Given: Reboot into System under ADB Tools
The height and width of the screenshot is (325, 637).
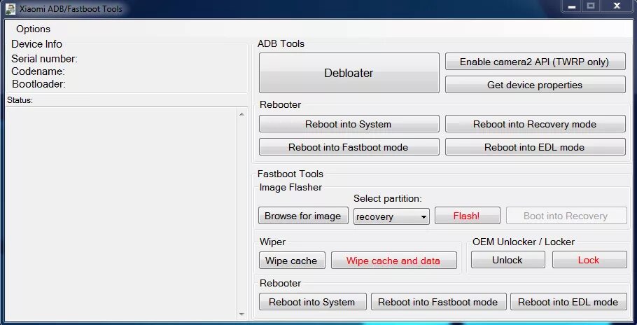Looking at the screenshot, I should click(349, 124).
